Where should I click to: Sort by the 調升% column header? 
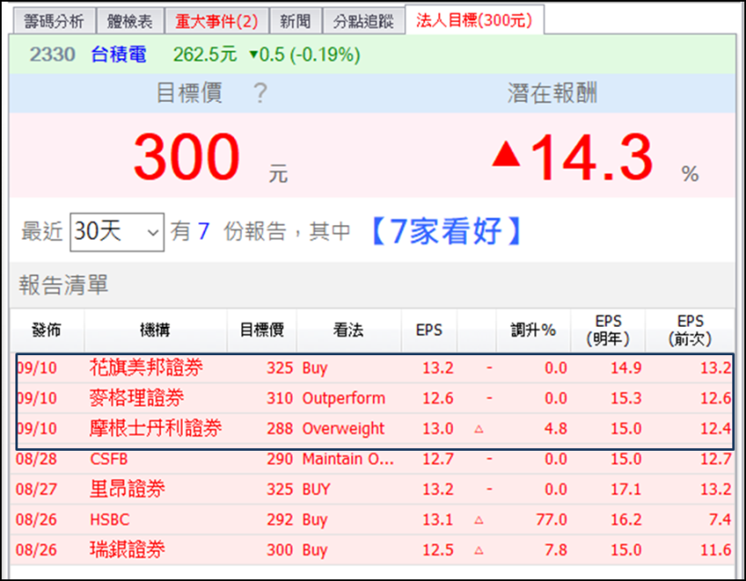point(533,330)
